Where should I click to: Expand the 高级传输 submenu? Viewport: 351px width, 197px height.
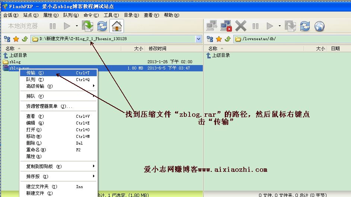58,86
